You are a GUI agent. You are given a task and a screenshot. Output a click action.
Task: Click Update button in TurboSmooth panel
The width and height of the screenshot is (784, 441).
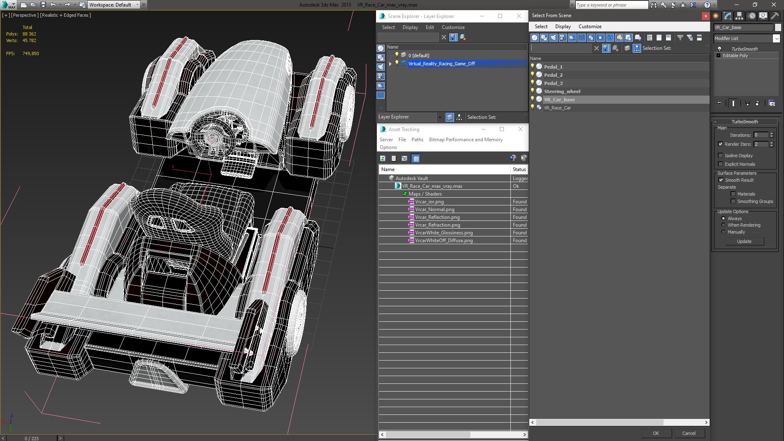744,241
